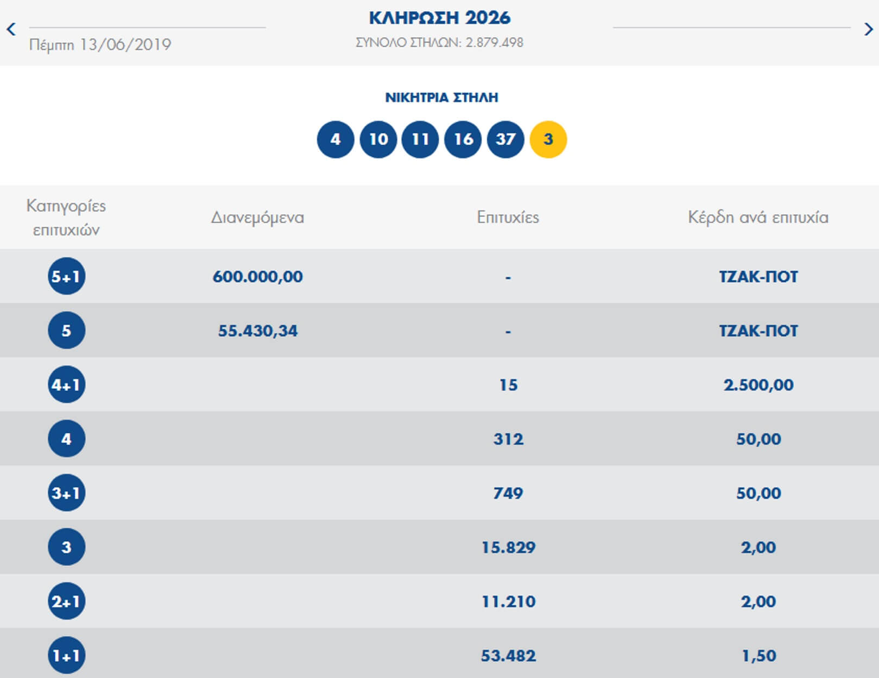Click the 600.000,00 jackpot amount

click(x=257, y=277)
